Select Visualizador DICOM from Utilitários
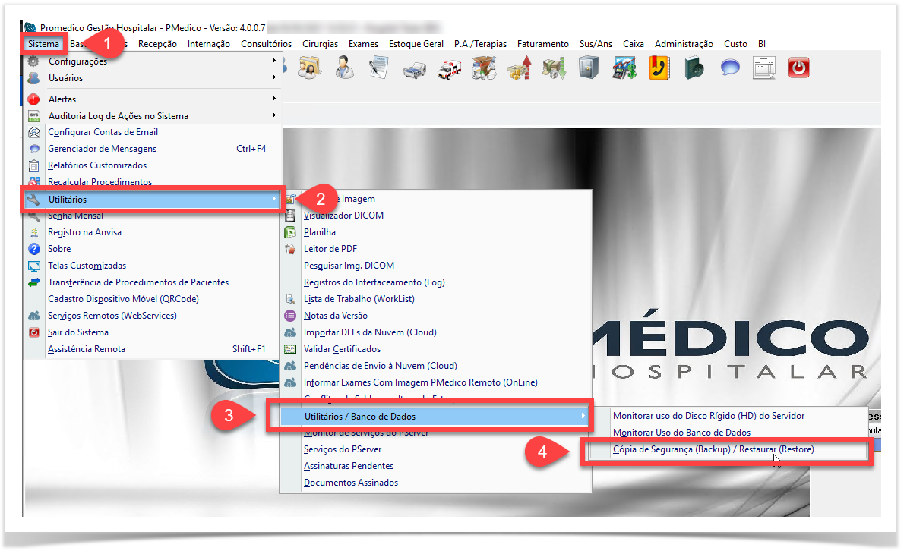Screen dimensions: 907x554 tap(343, 216)
